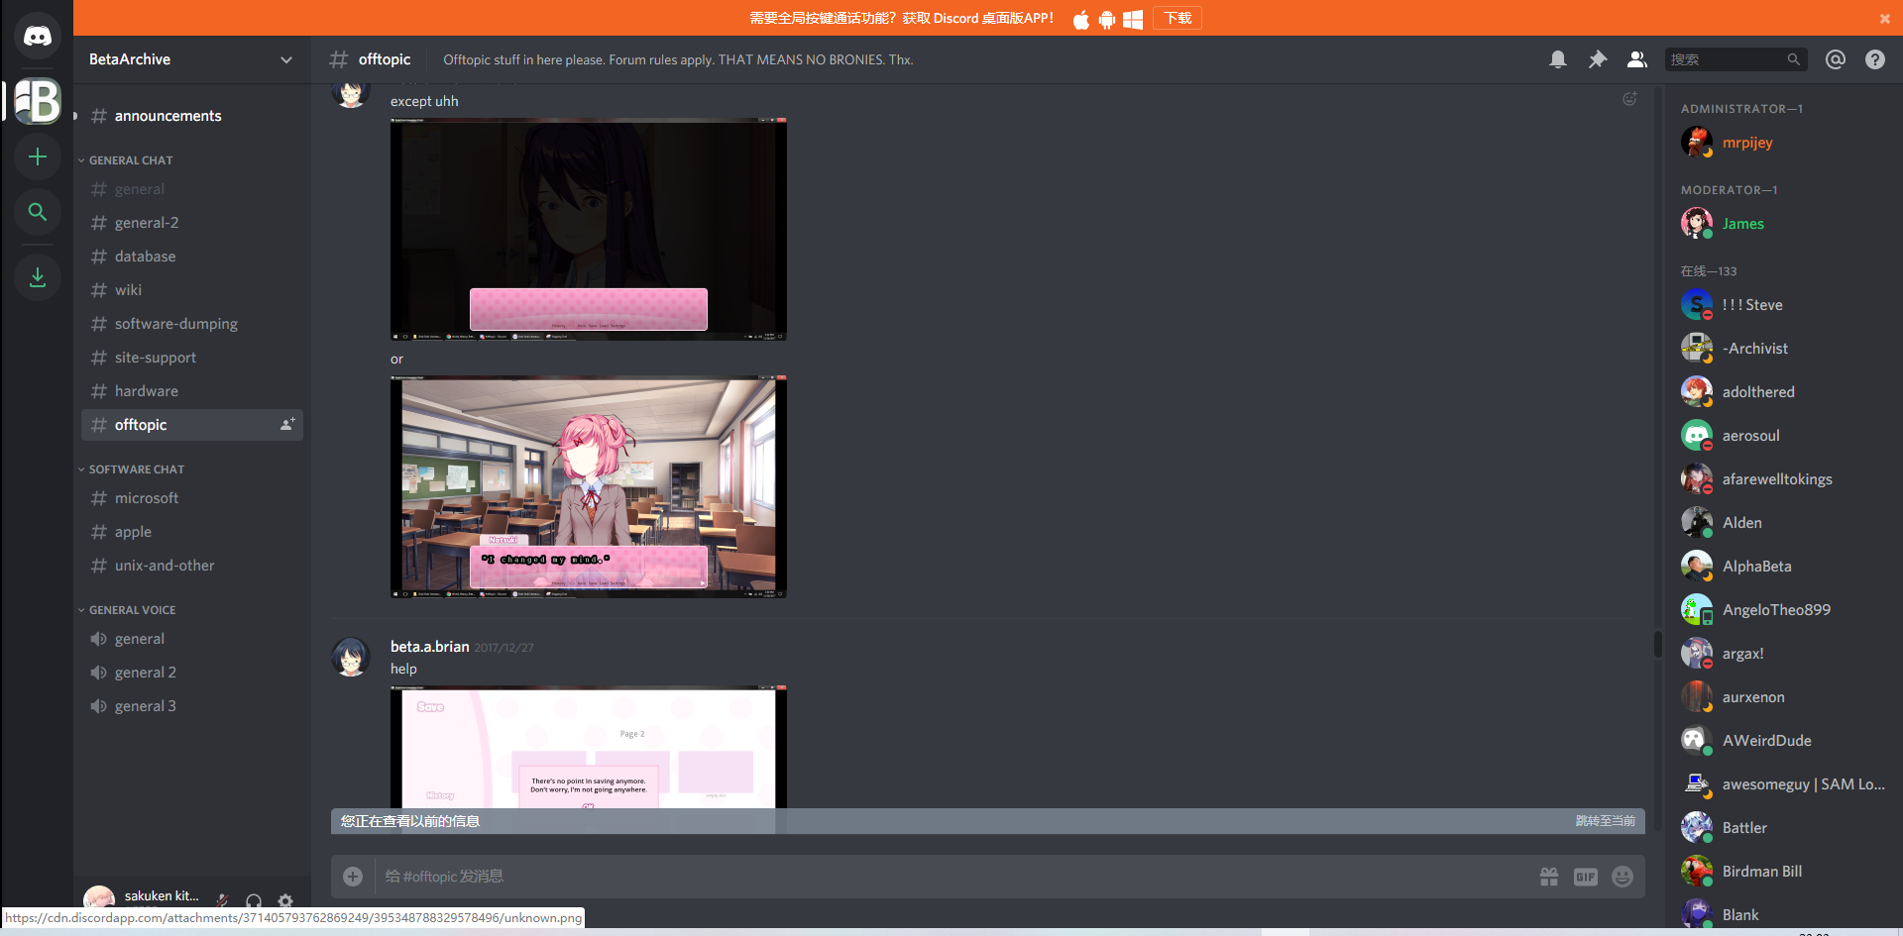The width and height of the screenshot is (1903, 936).
Task: Jump to present via 跳转至当前
Action: 1605,821
